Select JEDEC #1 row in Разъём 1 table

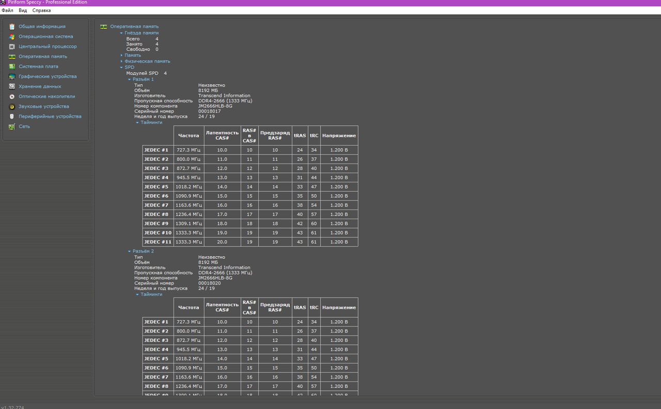pyautogui.click(x=250, y=150)
